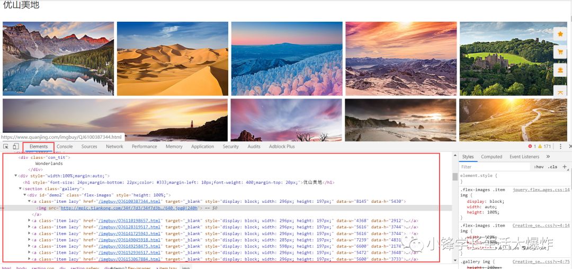Viewport: 572px width, 269px height.
Task: Select 'section.gallery' in the breadcrumb bar
Action: pyautogui.click(x=85, y=268)
